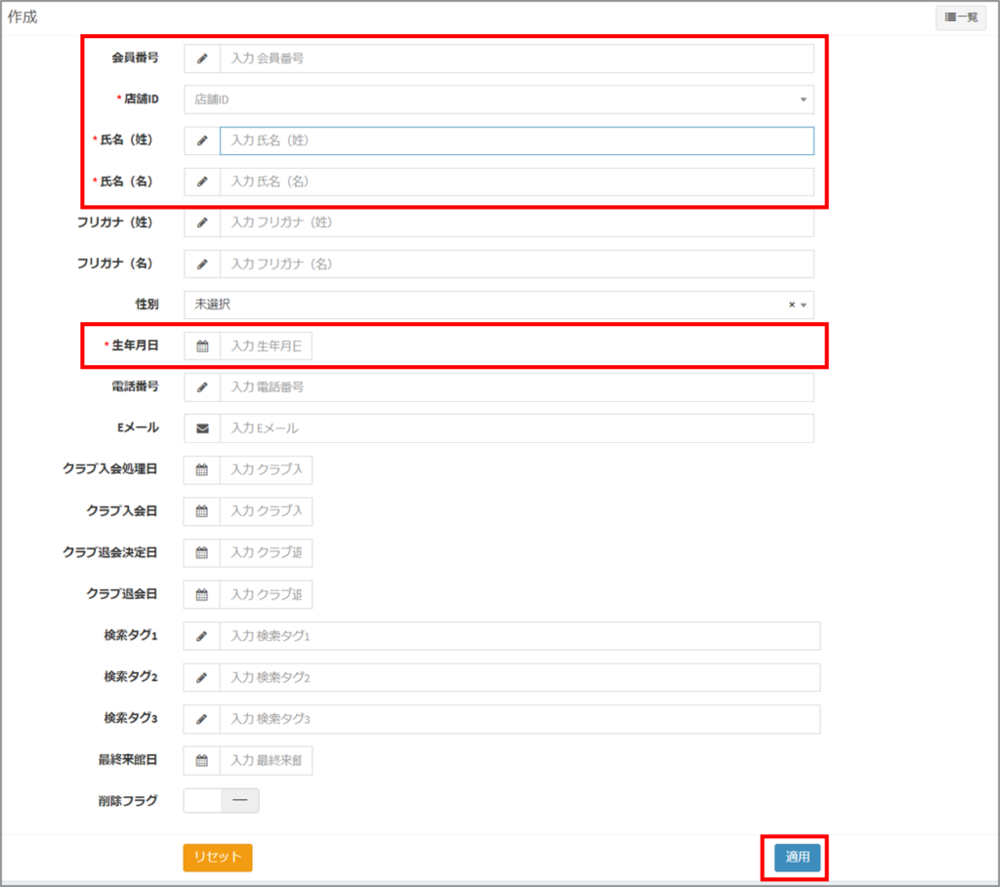Click into the フリガナ（名） text field
This screenshot has height=887, width=1000.
(x=517, y=264)
